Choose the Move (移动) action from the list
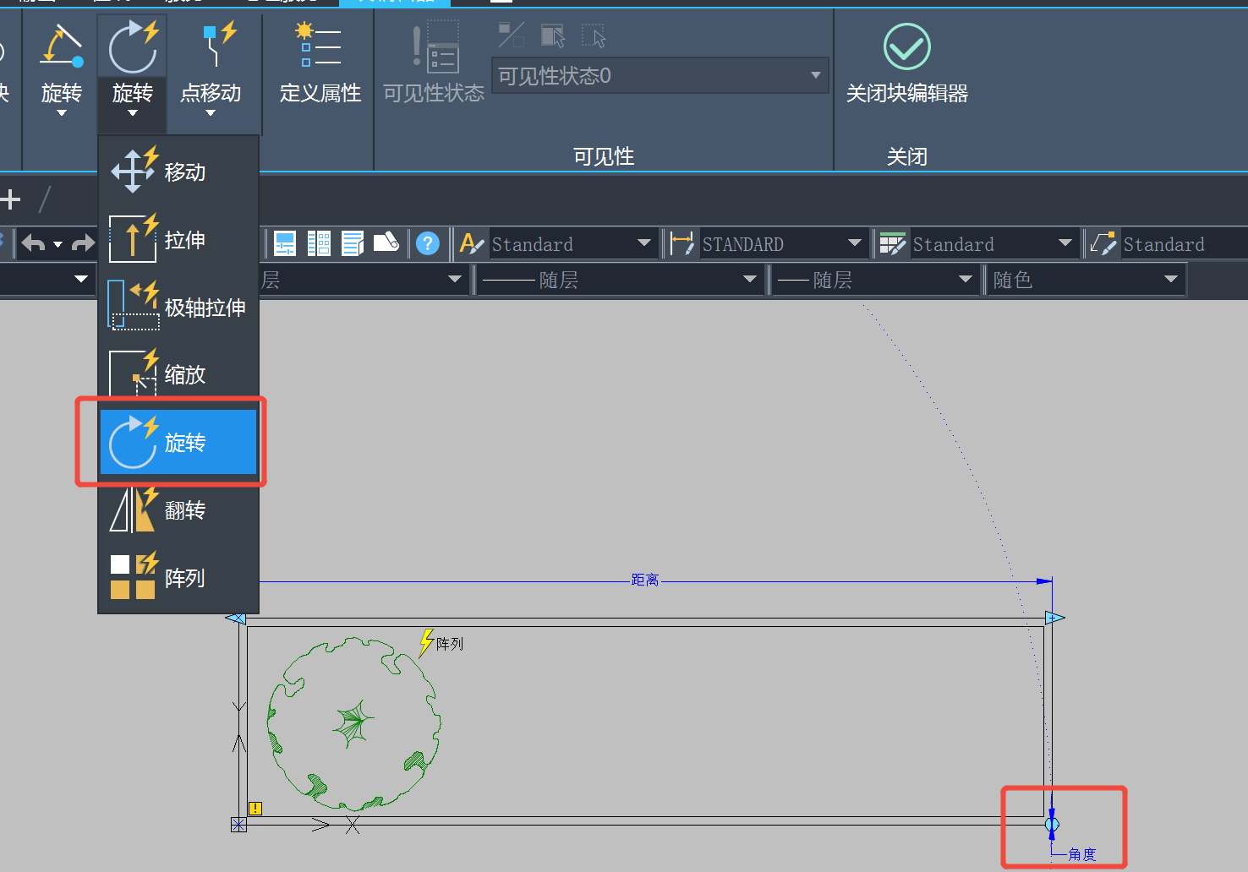1248x872 pixels. [x=178, y=172]
